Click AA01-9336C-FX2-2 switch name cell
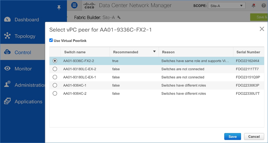This screenshot has height=143, width=268. (x=79, y=61)
